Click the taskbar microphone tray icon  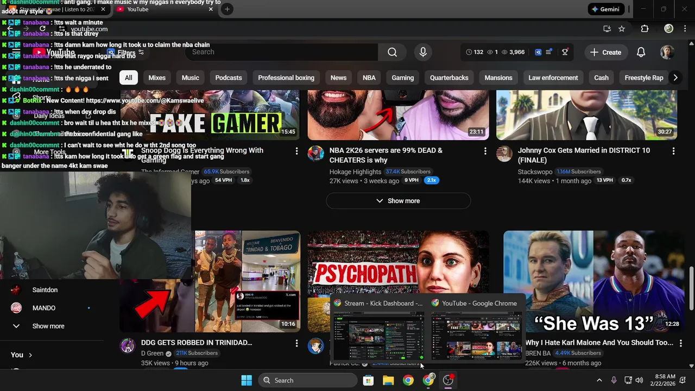pyautogui.click(x=614, y=380)
